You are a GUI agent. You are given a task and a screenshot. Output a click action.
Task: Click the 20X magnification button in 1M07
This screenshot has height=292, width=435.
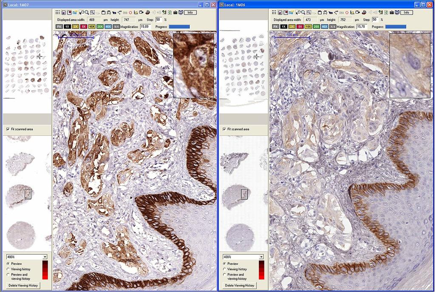click(100, 27)
